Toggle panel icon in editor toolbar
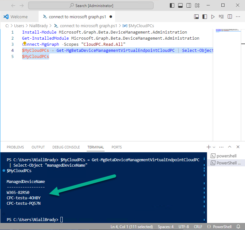Viewport: 245px width, 230px height. tap(196, 17)
